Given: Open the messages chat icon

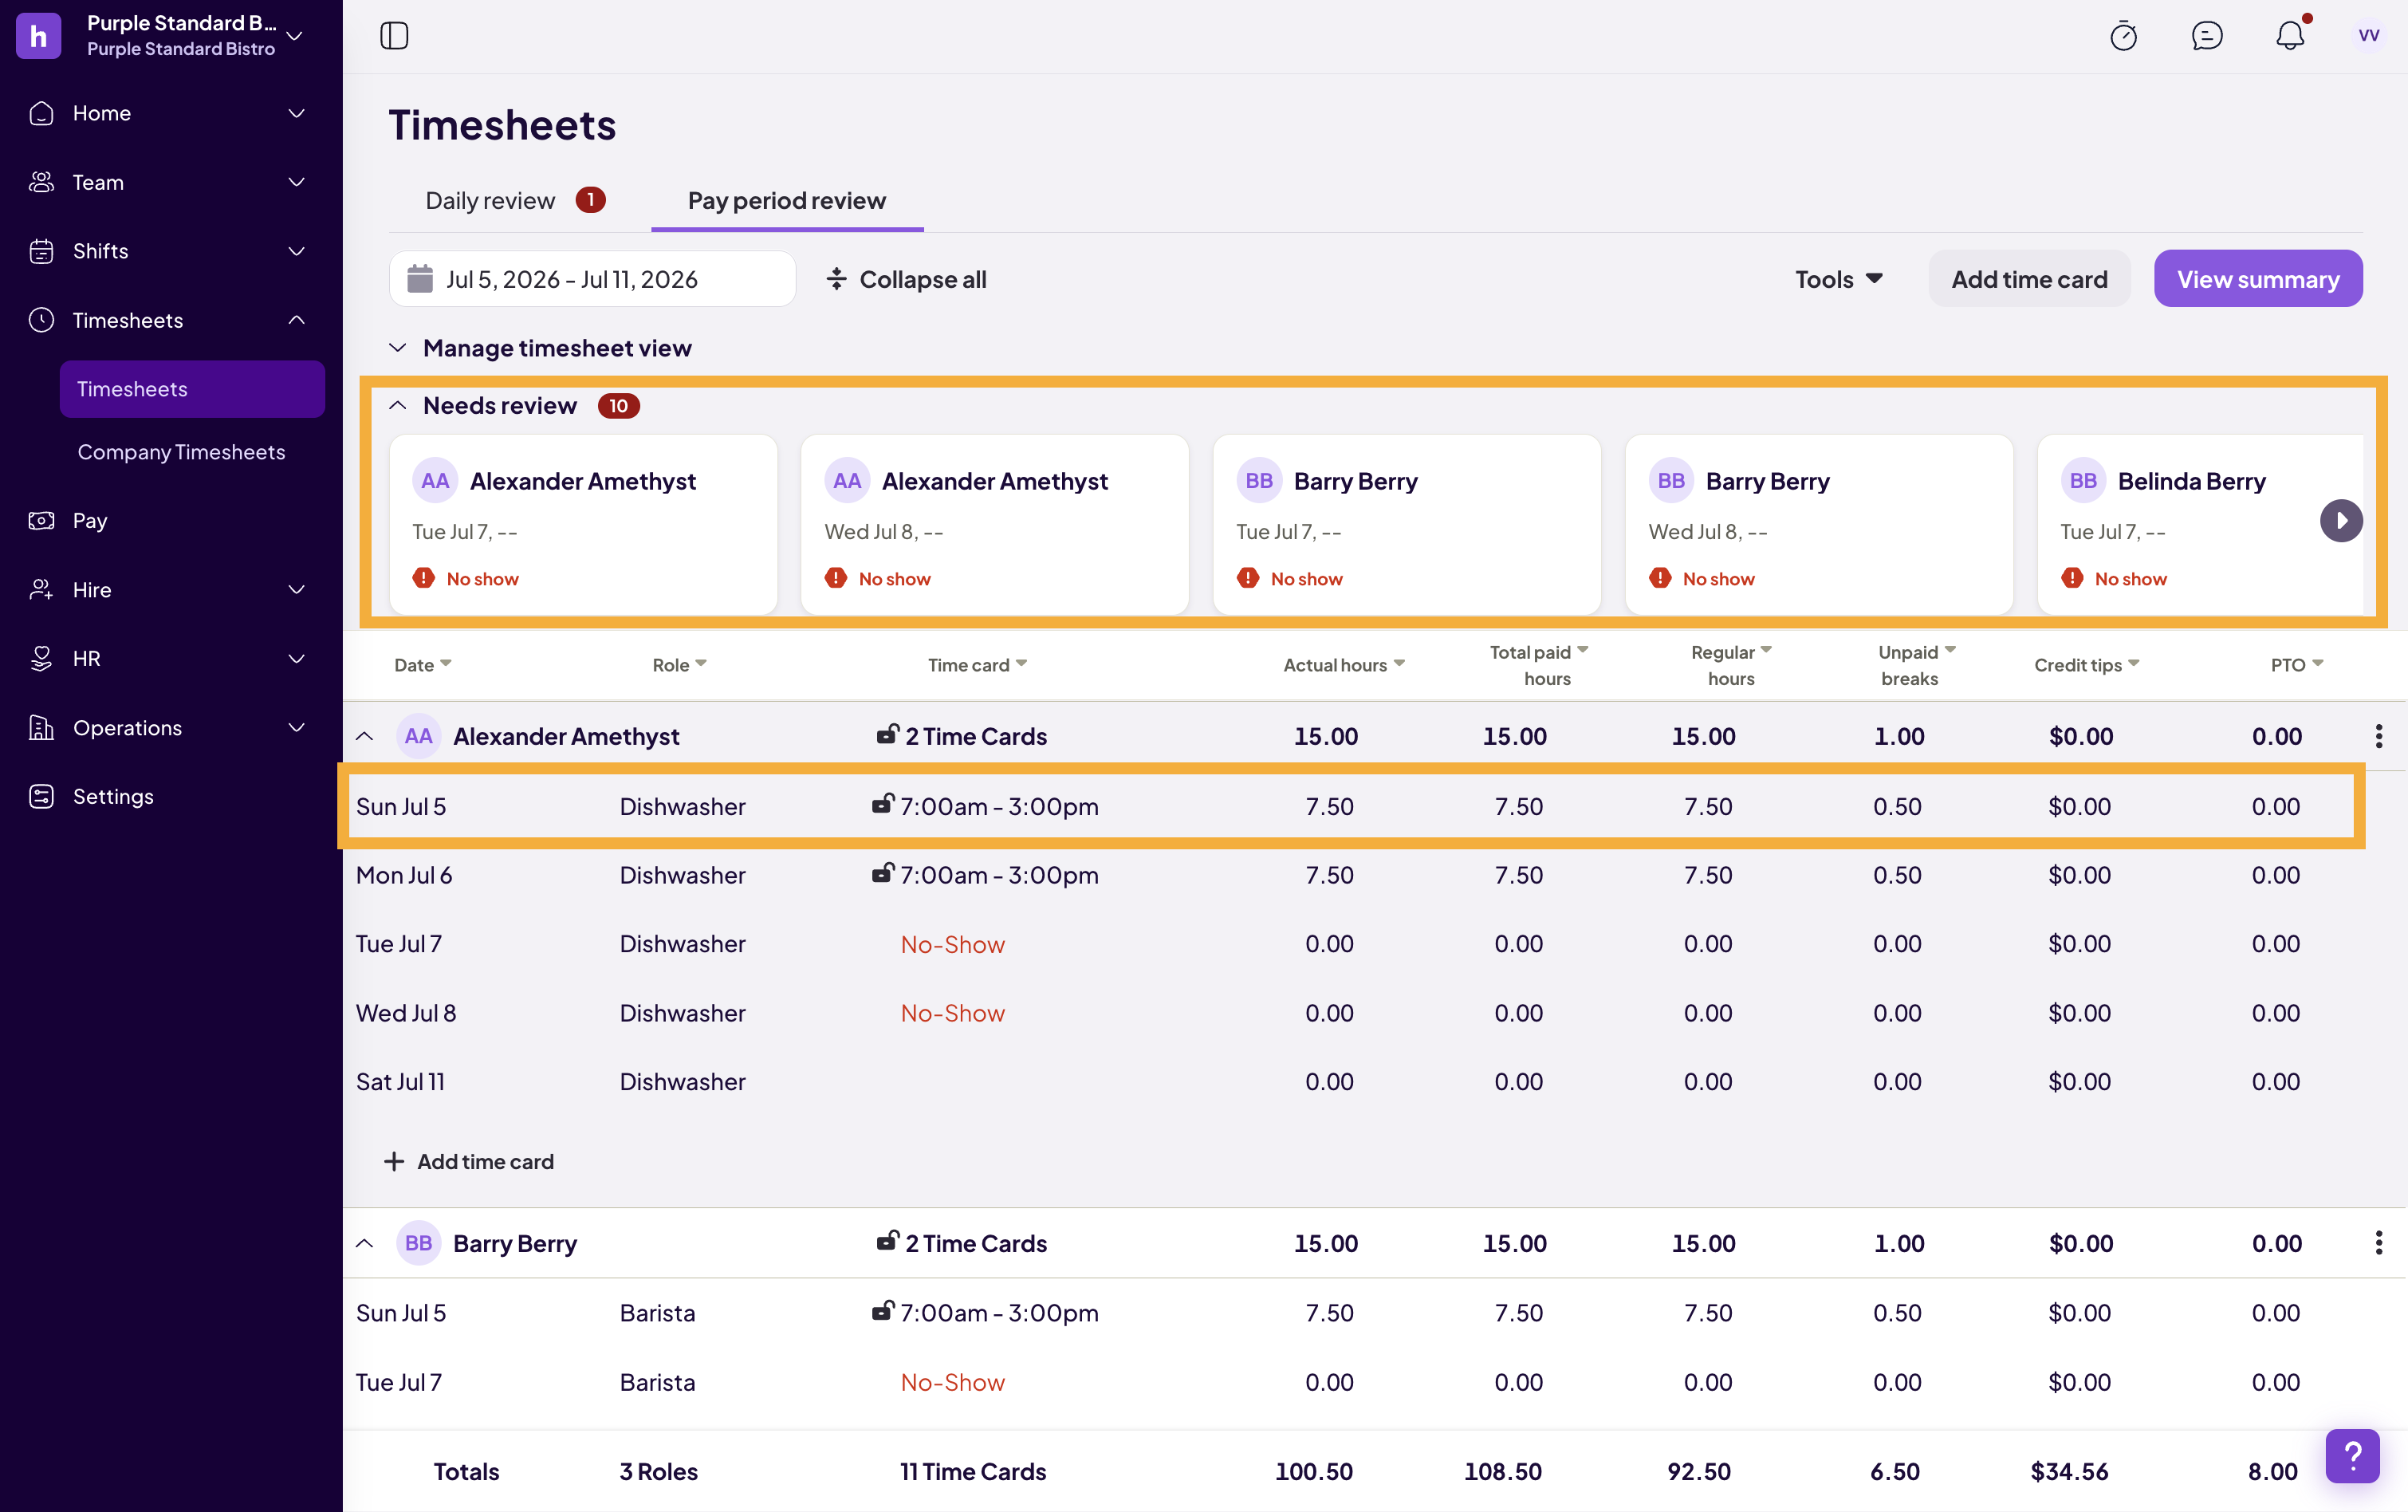Looking at the screenshot, I should 2207,36.
